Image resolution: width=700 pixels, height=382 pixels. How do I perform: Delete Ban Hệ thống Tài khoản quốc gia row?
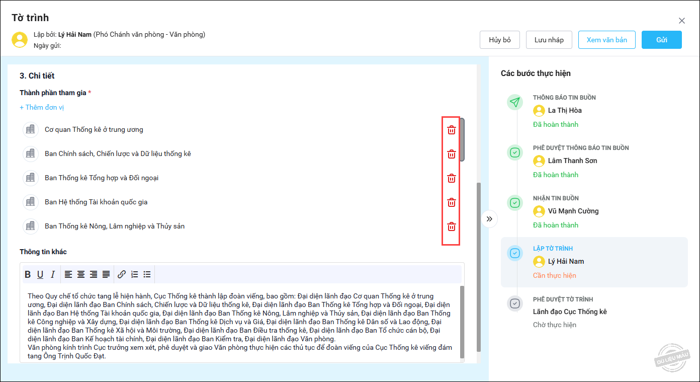coord(452,202)
